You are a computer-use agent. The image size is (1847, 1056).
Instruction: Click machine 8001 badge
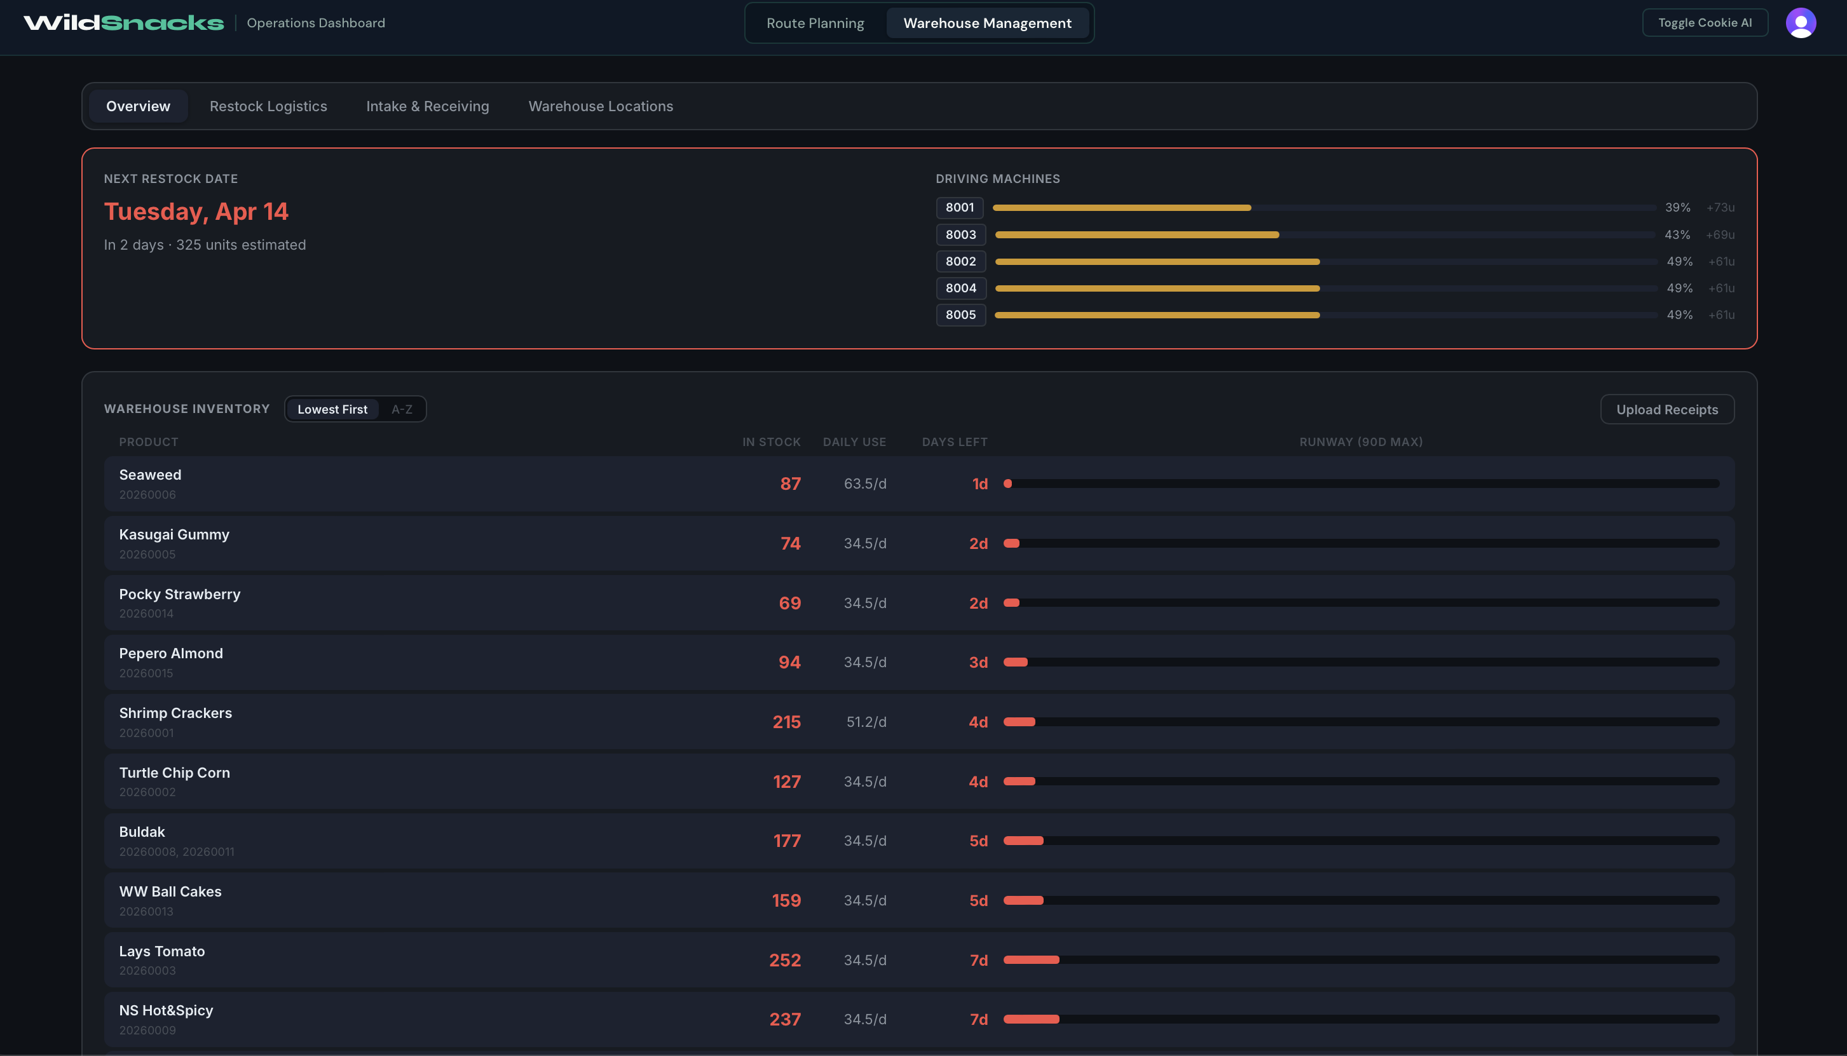coord(959,207)
